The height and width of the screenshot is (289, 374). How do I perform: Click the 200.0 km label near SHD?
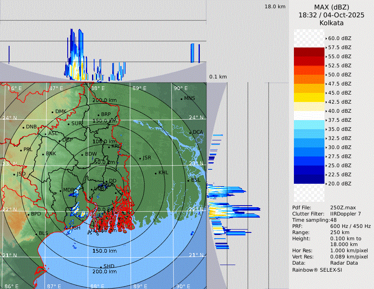[x=104, y=272]
